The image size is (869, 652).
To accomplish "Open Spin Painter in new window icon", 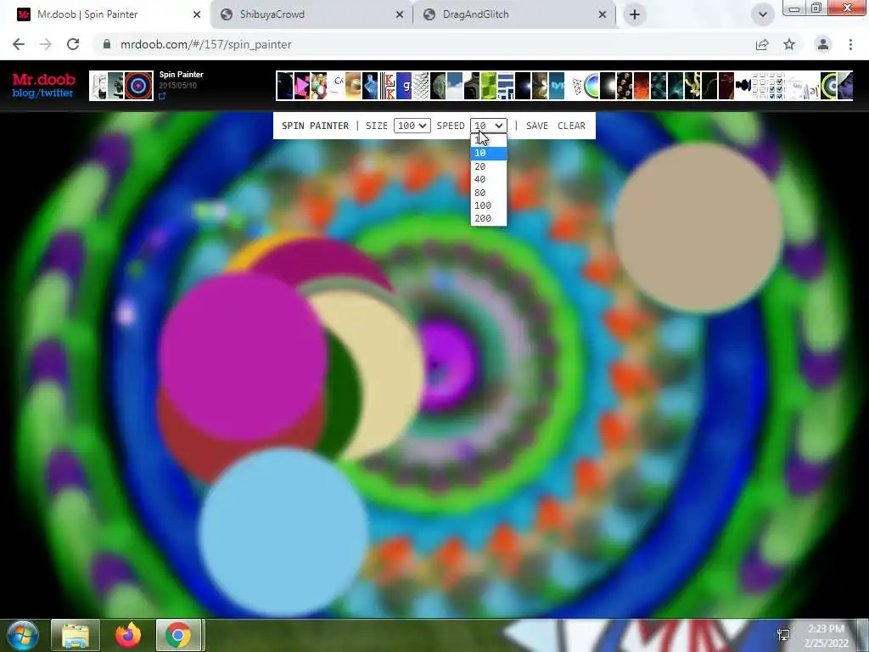I will click(162, 97).
